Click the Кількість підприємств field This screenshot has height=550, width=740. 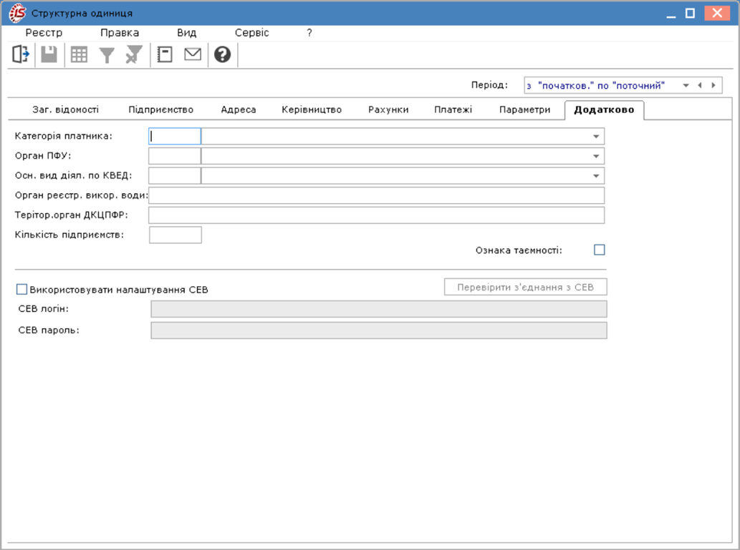tap(175, 235)
